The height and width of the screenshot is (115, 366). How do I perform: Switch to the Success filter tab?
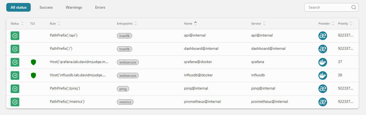point(46,7)
